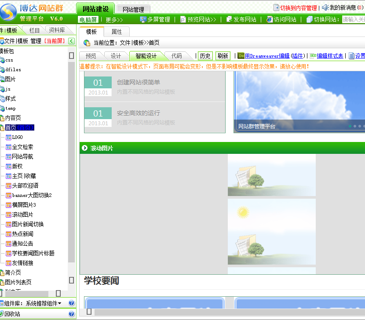
Task: Click the 预览网站 toolbar icon
Action: (183, 19)
